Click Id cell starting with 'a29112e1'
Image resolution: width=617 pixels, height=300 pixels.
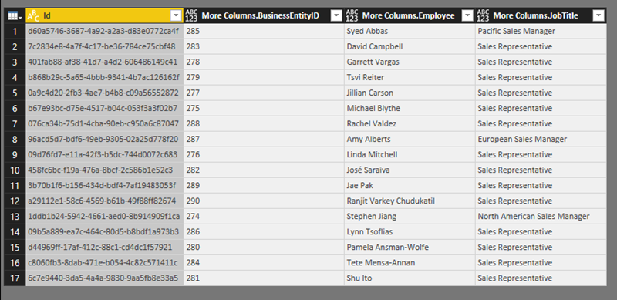click(104, 201)
